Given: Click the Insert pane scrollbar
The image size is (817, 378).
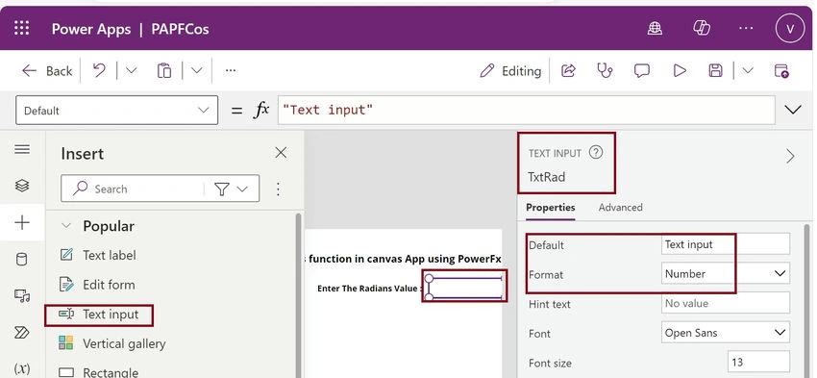Looking at the screenshot, I should tap(299, 295).
